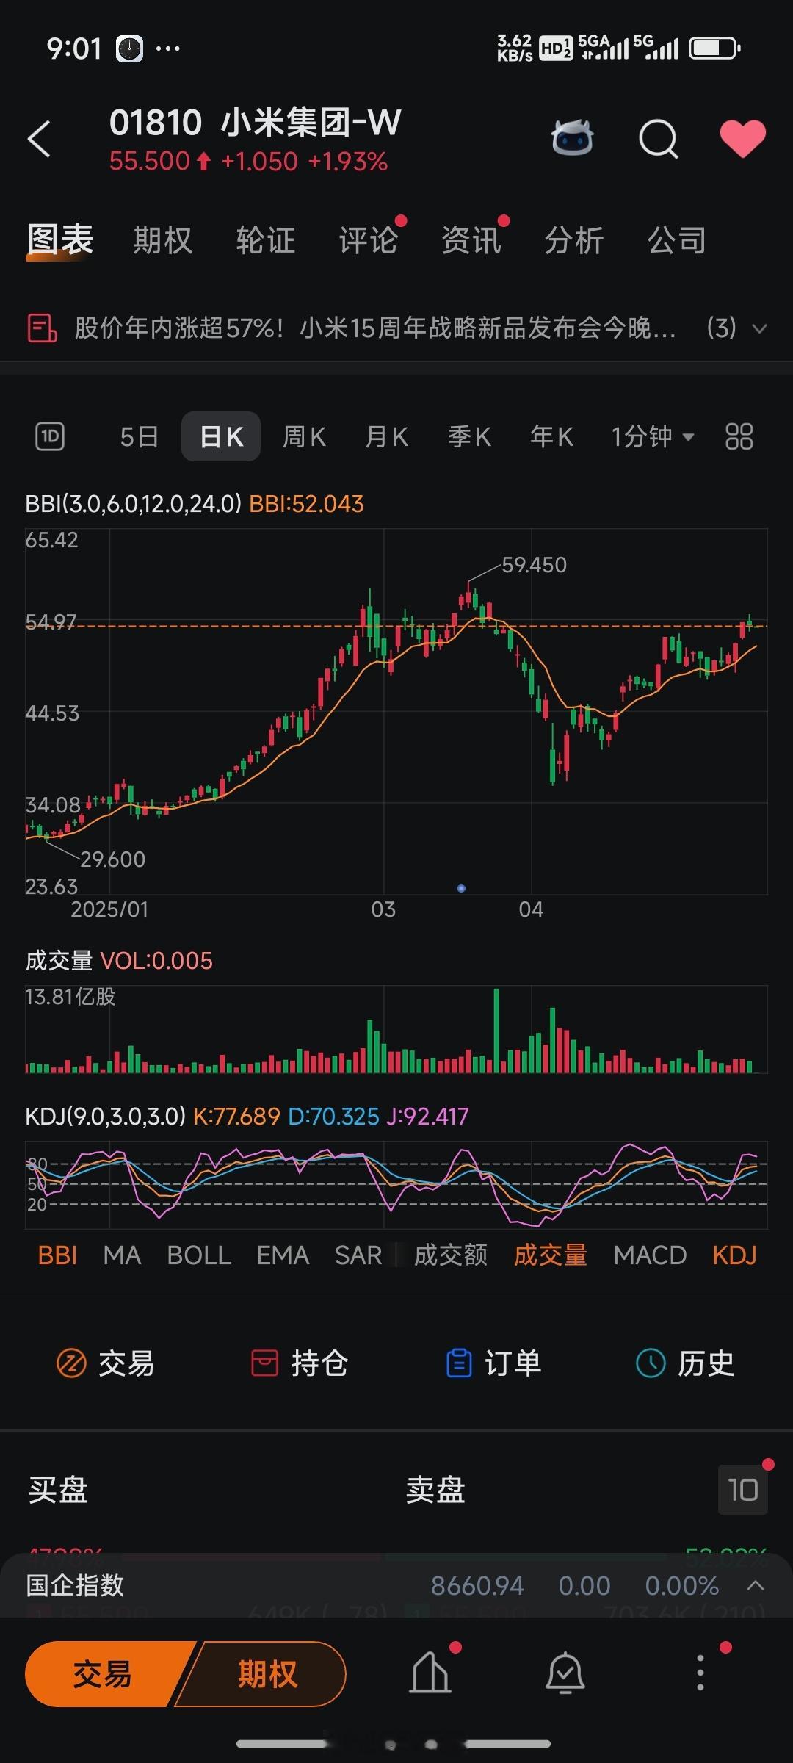Image resolution: width=793 pixels, height=1763 pixels.
Task: Switch to the 轮证 tab
Action: tap(265, 240)
